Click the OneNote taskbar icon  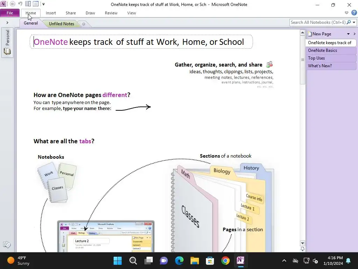[241, 261]
